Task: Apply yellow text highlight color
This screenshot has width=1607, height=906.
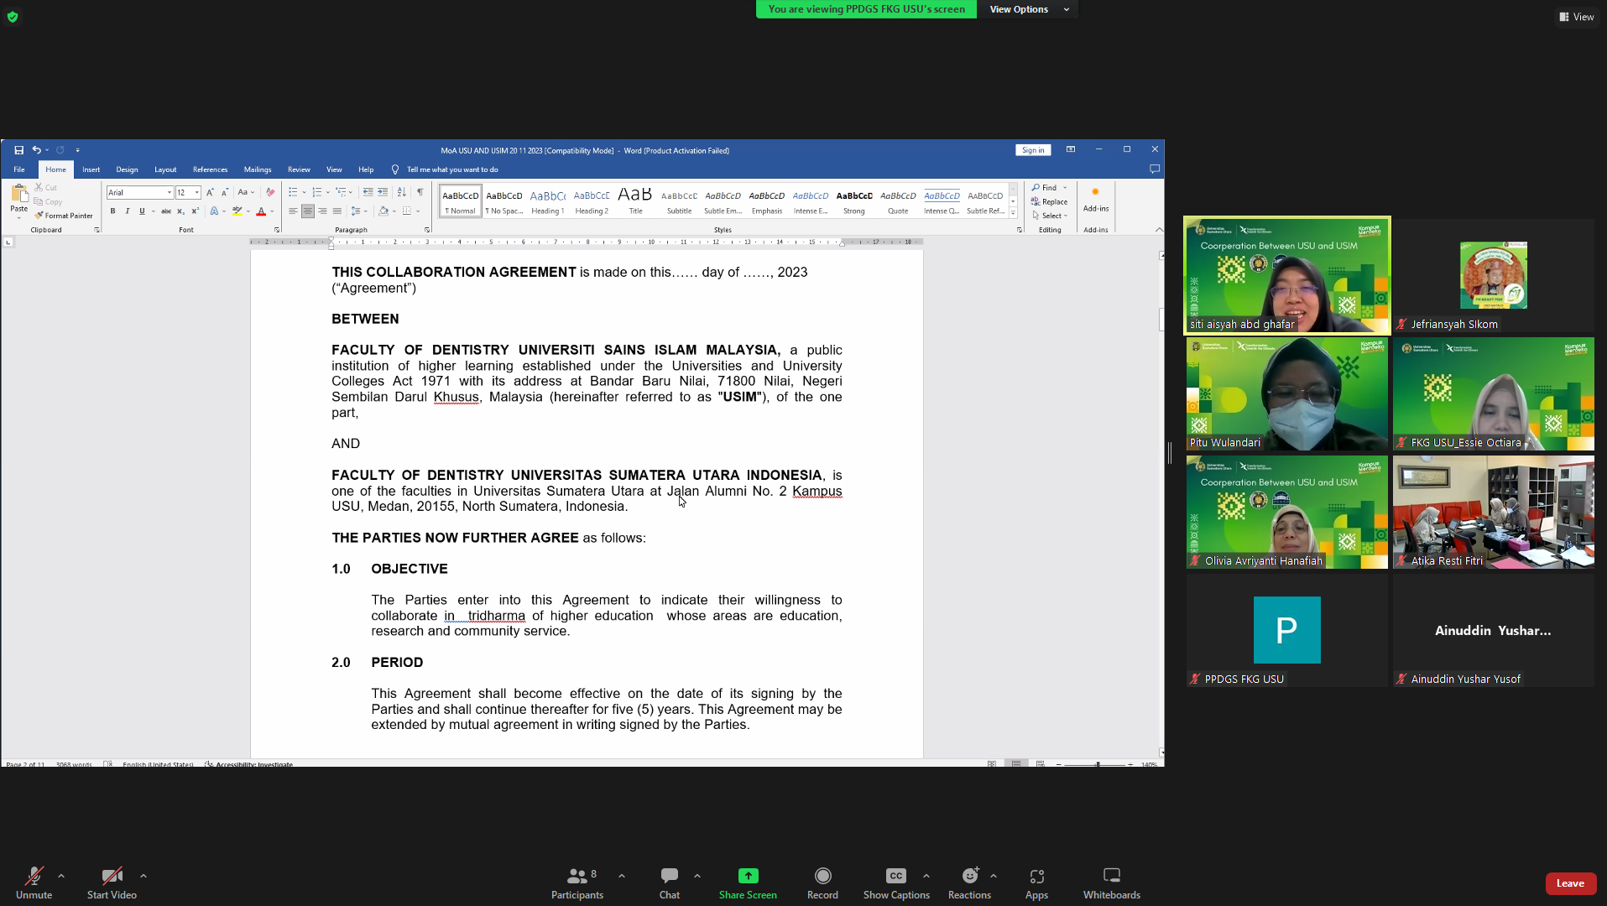Action: [237, 211]
